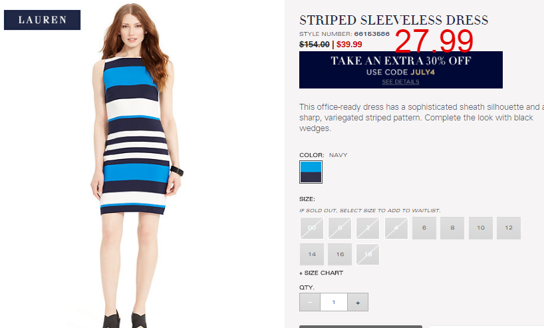Select sold-out size 18 for waitlist
This screenshot has height=328, width=544.
tap(368, 254)
